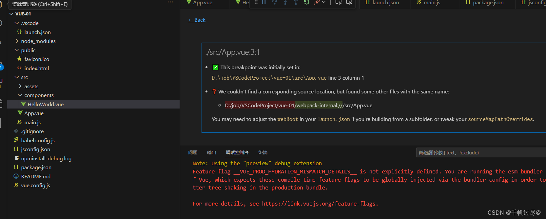Screen dimensions: 546x219
Task: Click the Back link
Action: (197, 20)
